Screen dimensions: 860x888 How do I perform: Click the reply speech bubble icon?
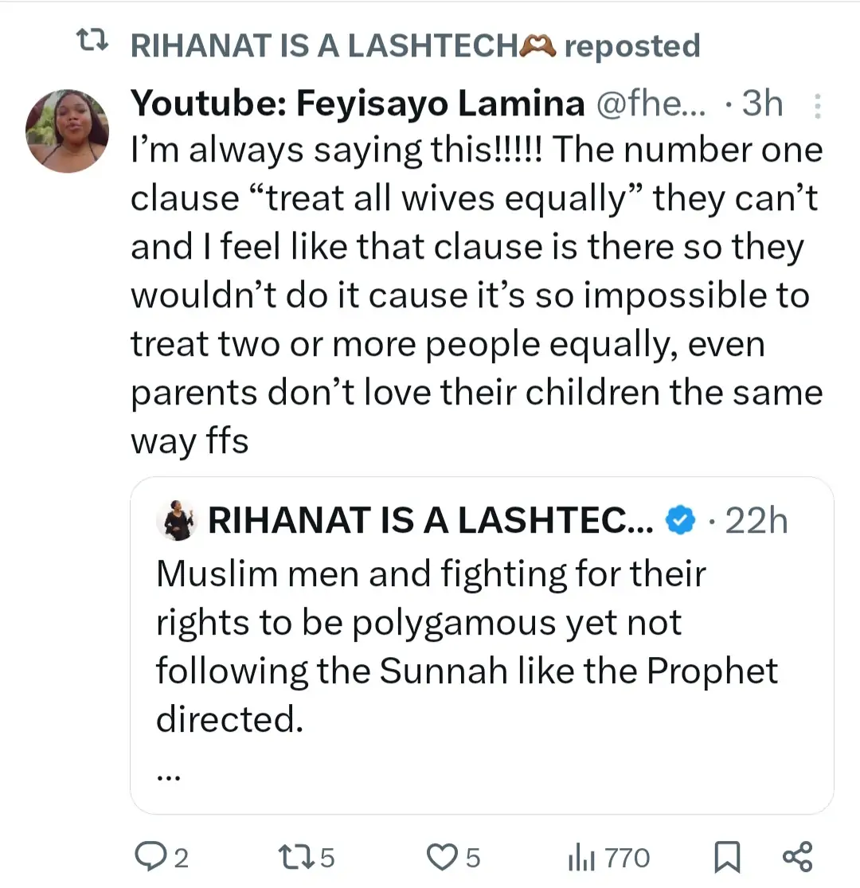pos(150,857)
